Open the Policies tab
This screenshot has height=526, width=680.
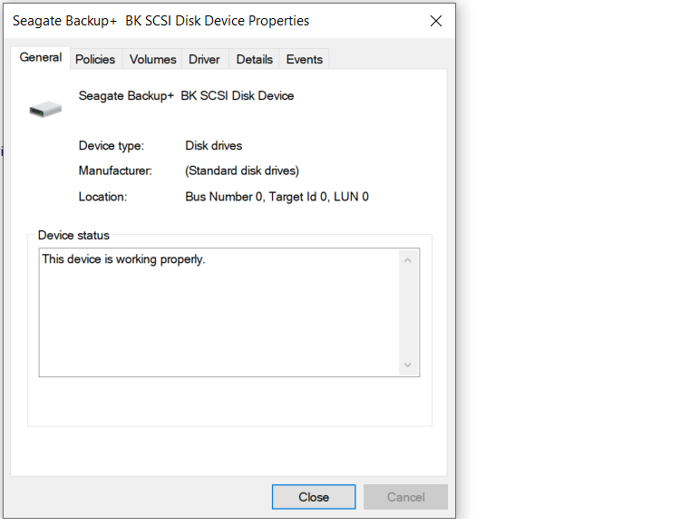[x=95, y=60]
